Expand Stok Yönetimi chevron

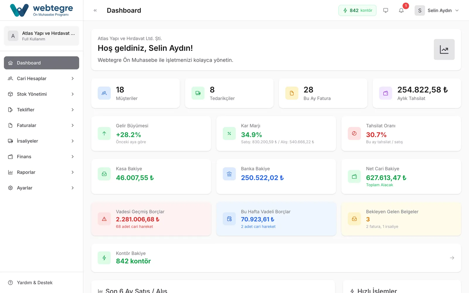coord(72,94)
